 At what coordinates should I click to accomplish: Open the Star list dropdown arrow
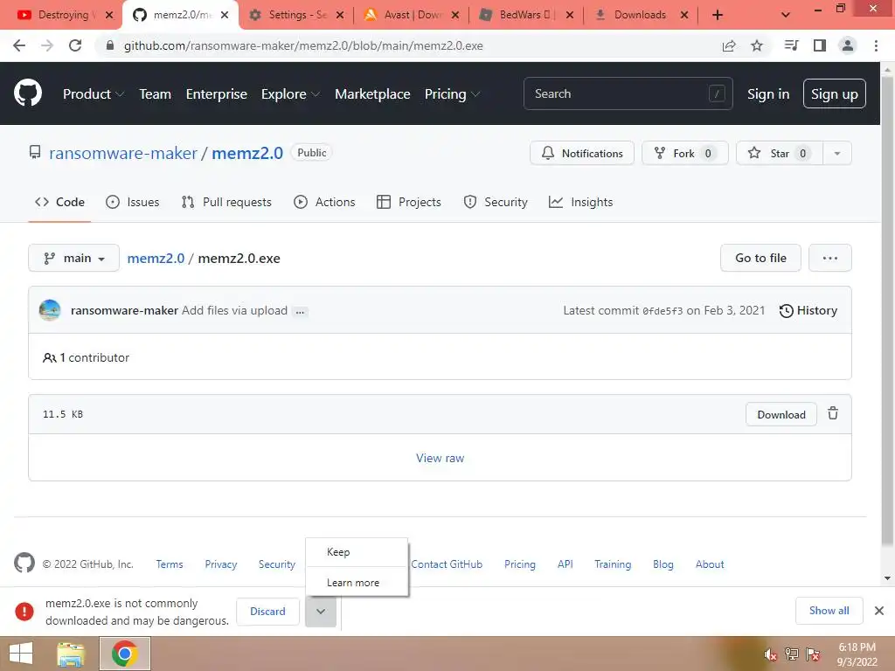pos(836,154)
